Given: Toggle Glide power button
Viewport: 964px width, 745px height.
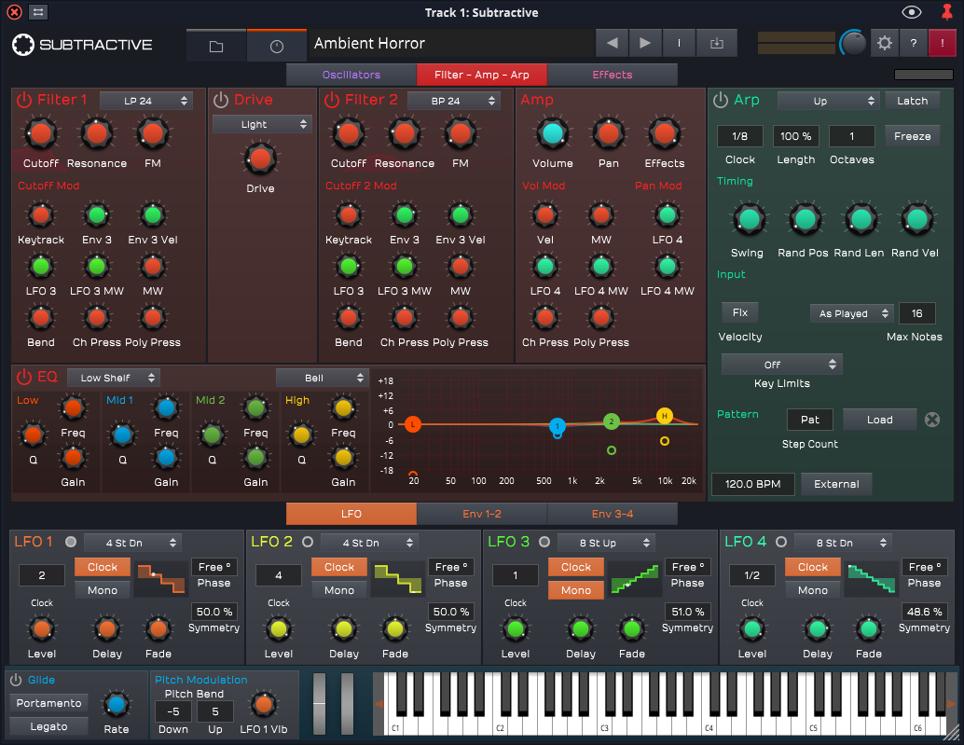Looking at the screenshot, I should point(16,680).
